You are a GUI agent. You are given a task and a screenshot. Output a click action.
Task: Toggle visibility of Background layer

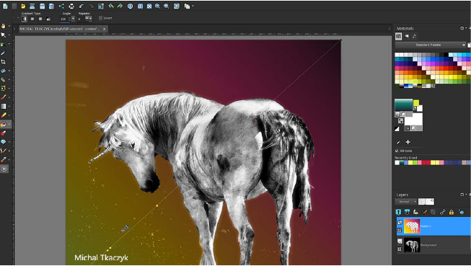(x=400, y=241)
